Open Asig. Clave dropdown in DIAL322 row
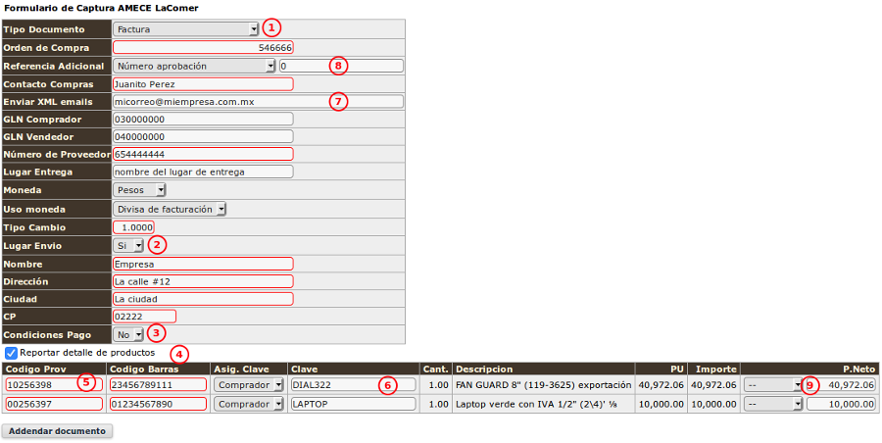Image resolution: width=882 pixels, height=443 pixels. coord(248,384)
